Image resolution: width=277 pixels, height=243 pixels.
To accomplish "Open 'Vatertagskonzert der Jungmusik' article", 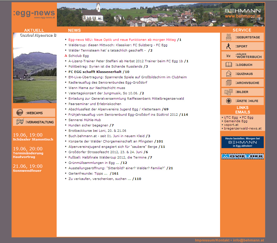I will [x=103, y=93].
